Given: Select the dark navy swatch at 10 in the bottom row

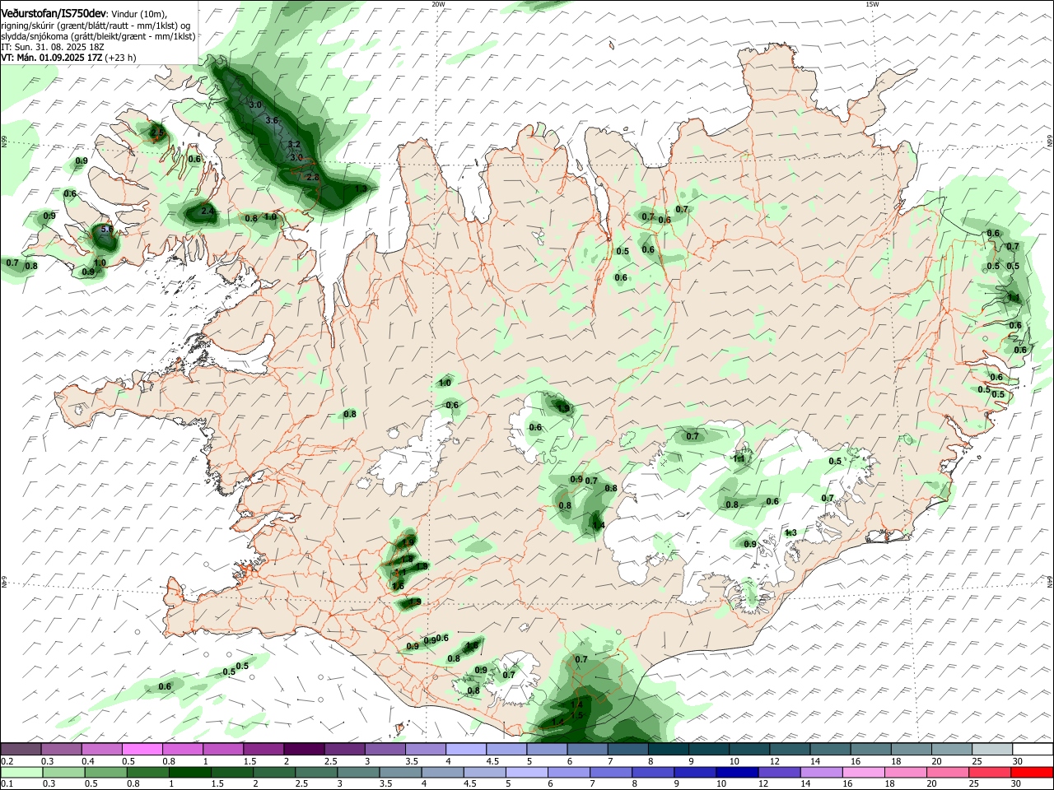Looking at the screenshot, I should click(735, 773).
